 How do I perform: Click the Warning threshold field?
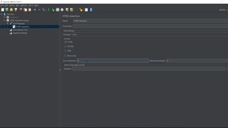tap(197, 61)
